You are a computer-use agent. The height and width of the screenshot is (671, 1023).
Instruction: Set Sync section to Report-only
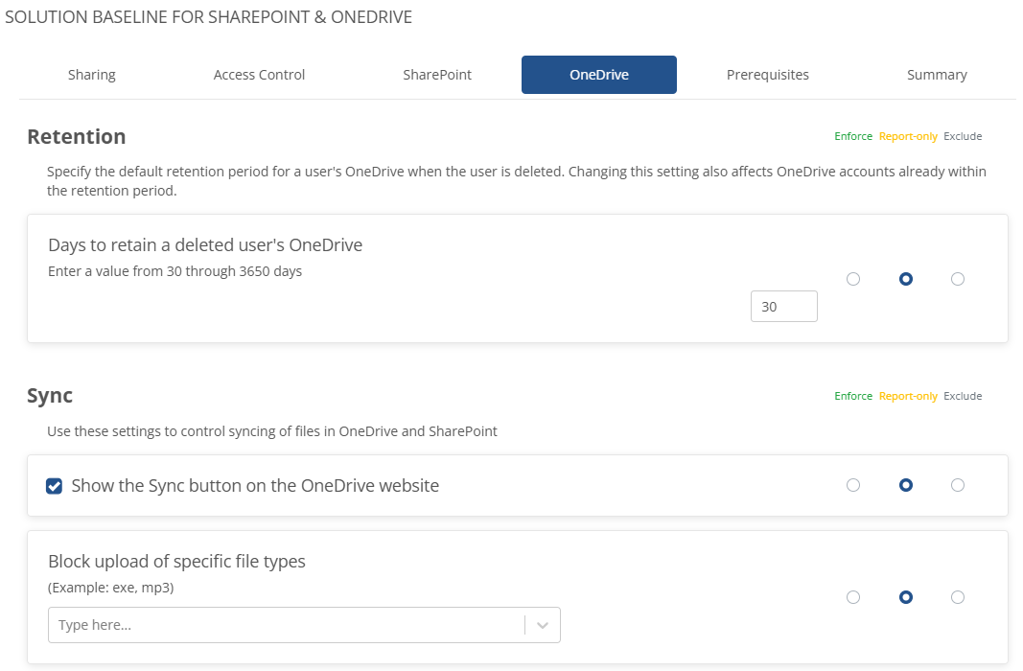click(908, 396)
